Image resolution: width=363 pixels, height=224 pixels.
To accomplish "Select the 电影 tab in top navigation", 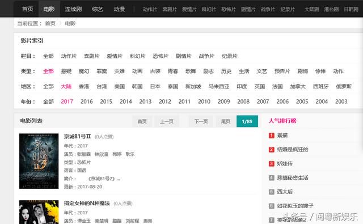I will 49,9.
